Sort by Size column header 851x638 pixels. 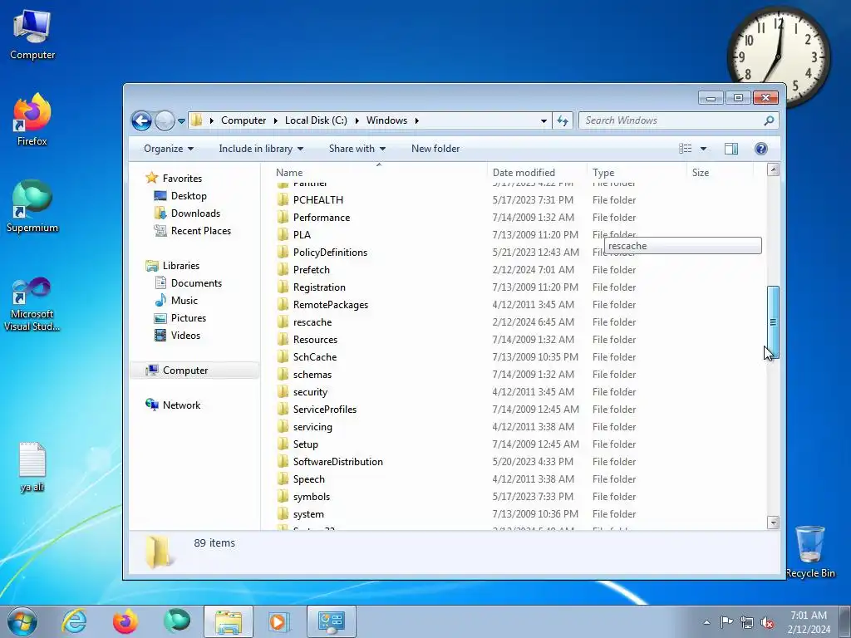tap(720, 173)
